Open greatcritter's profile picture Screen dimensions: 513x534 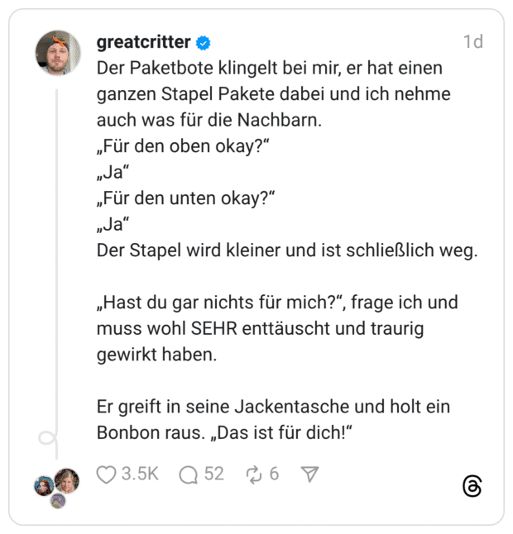(58, 53)
